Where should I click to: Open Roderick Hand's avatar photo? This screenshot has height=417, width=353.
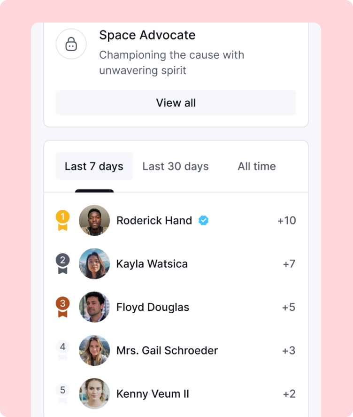(x=94, y=220)
